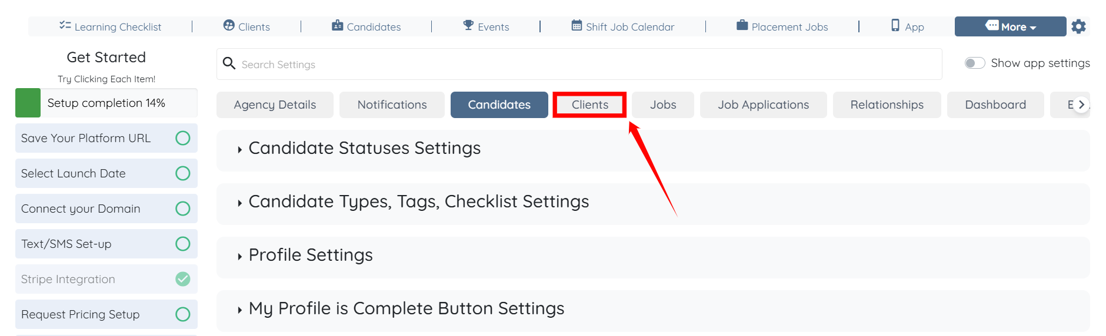Screen dimensions: 1106x336
Task: Click the Shift Job Calendar icon
Action: [577, 25]
